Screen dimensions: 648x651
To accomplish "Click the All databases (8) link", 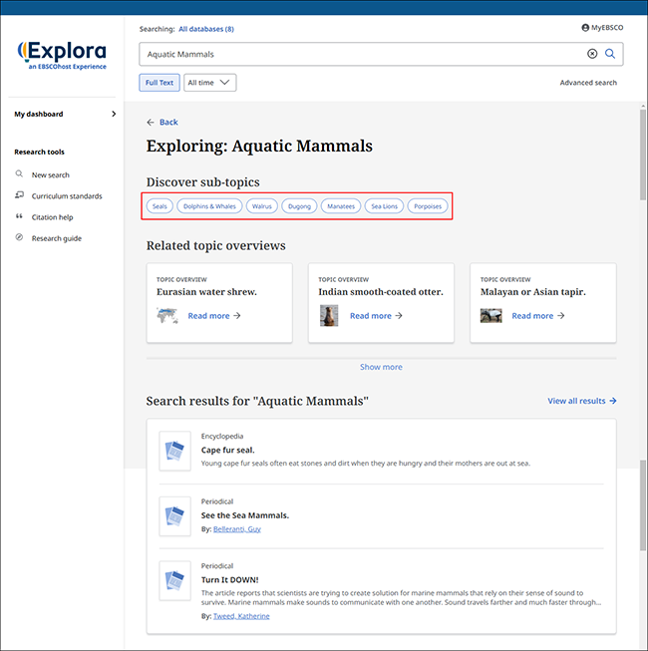I will [206, 29].
